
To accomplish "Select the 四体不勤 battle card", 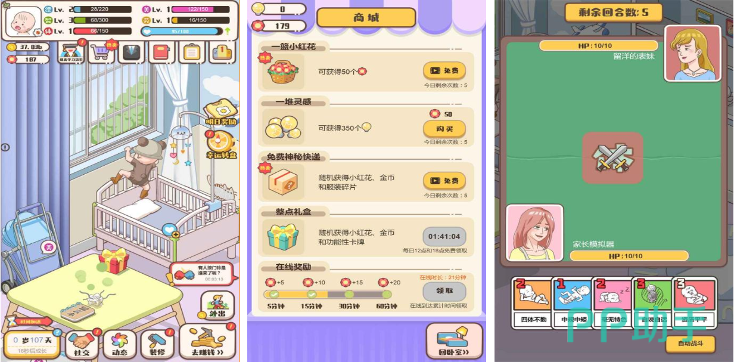I will [533, 303].
